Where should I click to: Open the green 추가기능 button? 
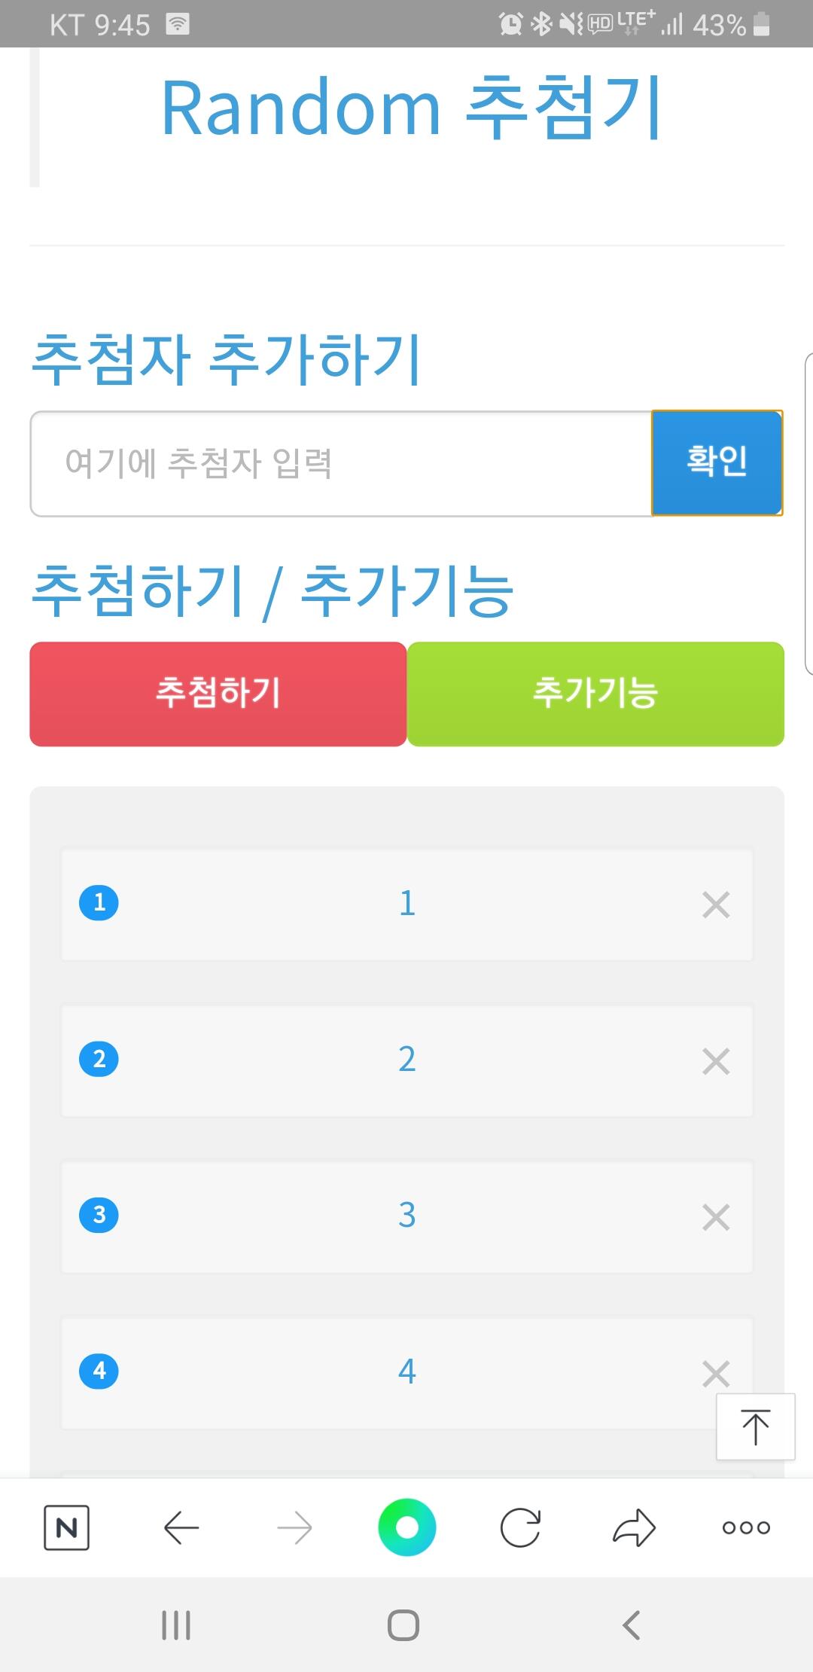[595, 694]
